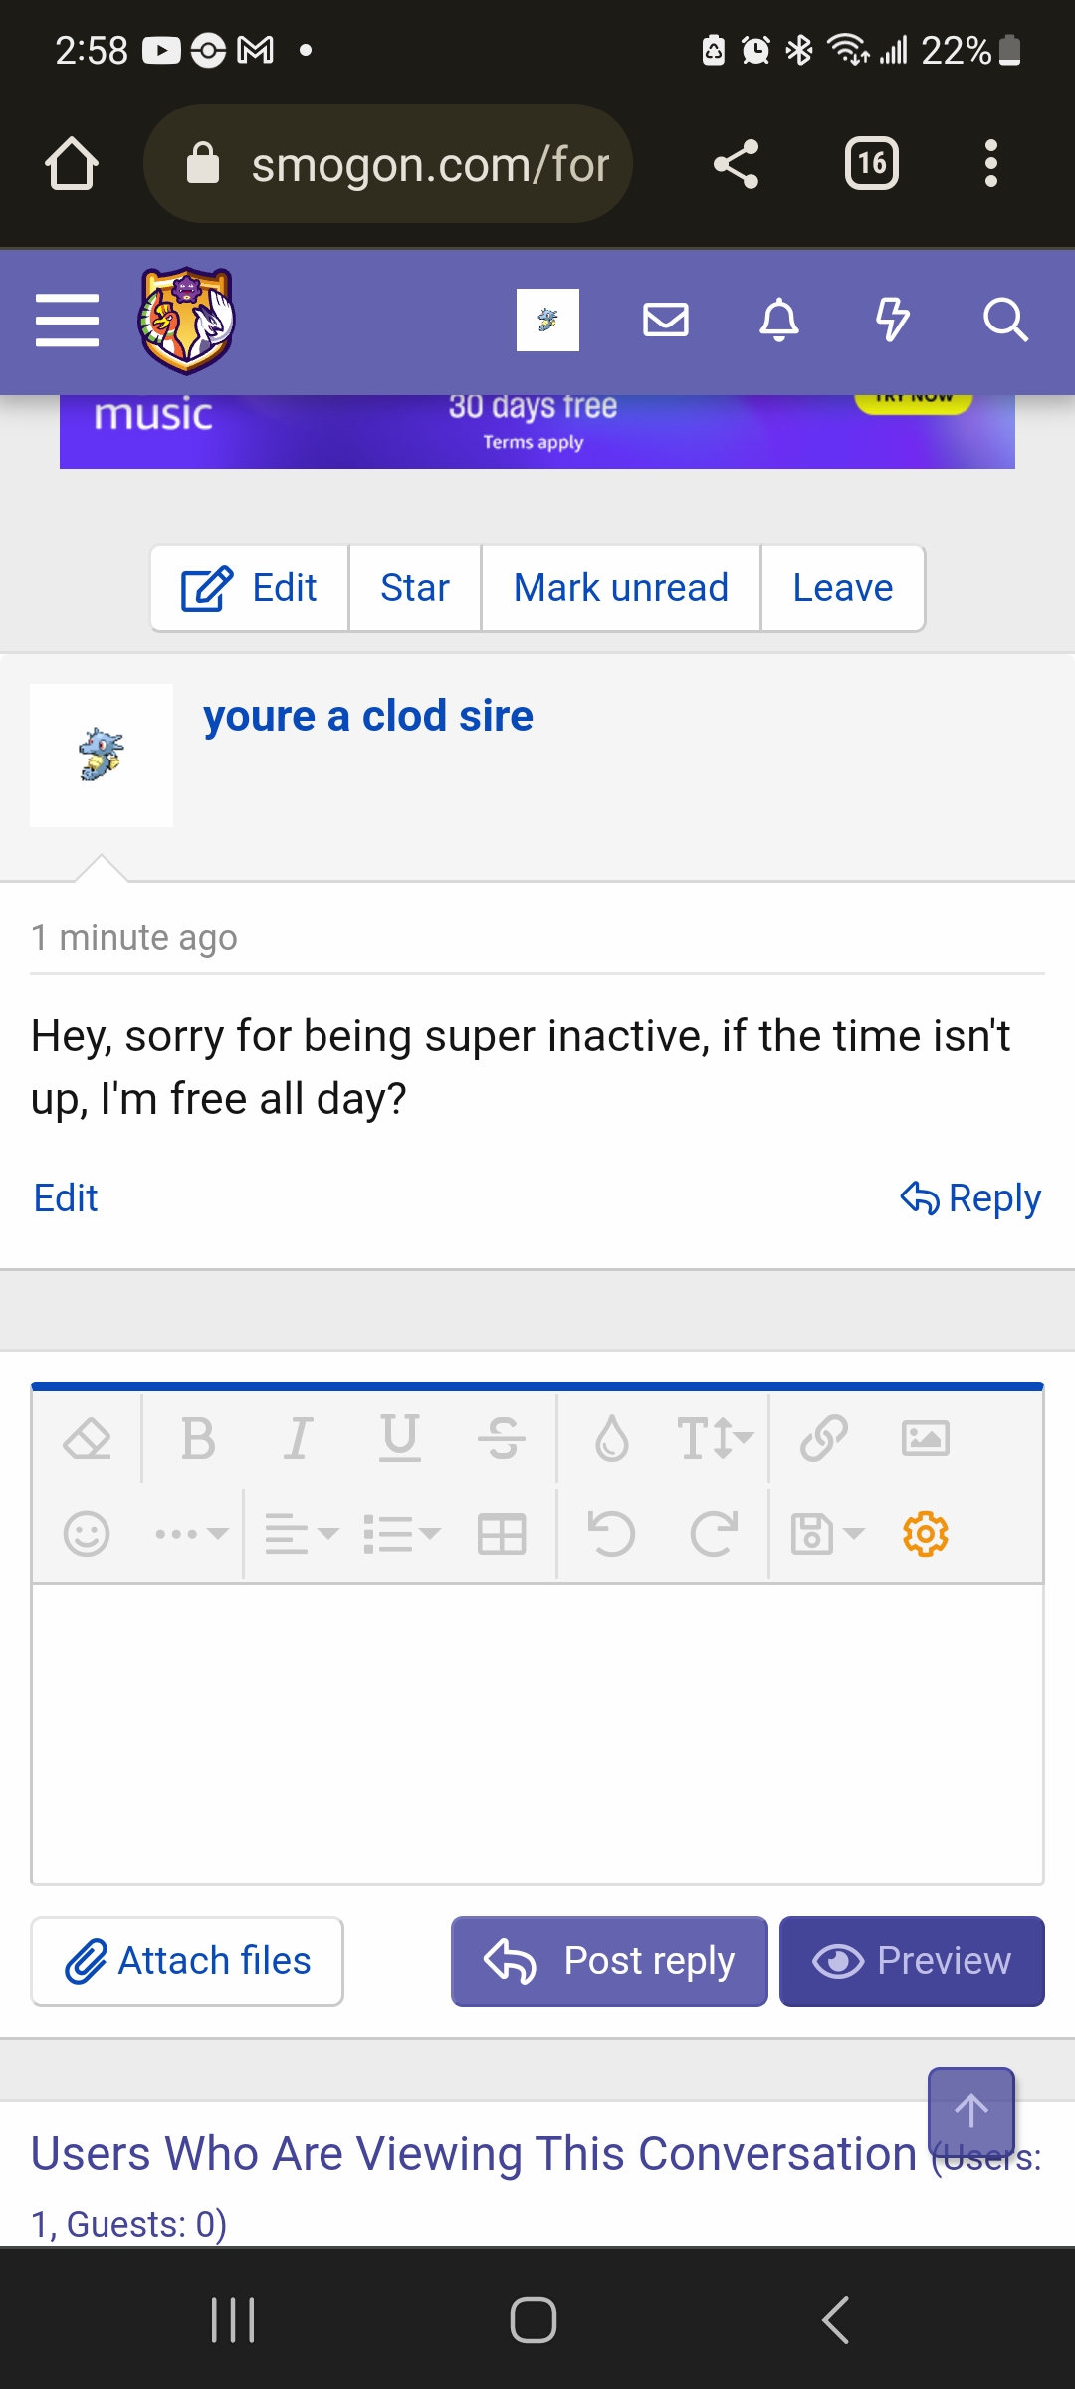
Task: Insert image in the editor toolbar
Action: 925,1438
